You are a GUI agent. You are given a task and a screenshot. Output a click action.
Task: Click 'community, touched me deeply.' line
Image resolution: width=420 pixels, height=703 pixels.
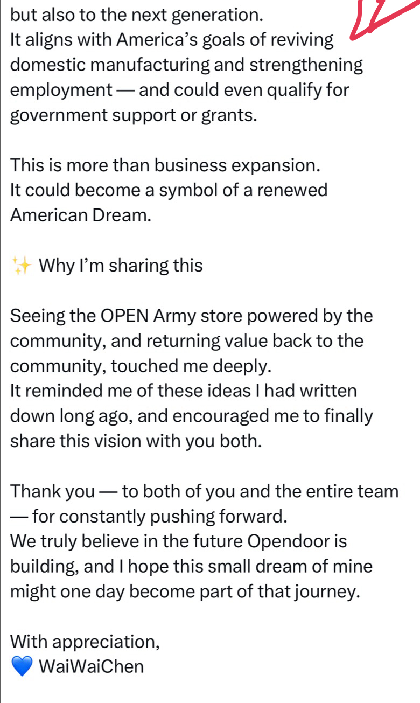(x=141, y=366)
